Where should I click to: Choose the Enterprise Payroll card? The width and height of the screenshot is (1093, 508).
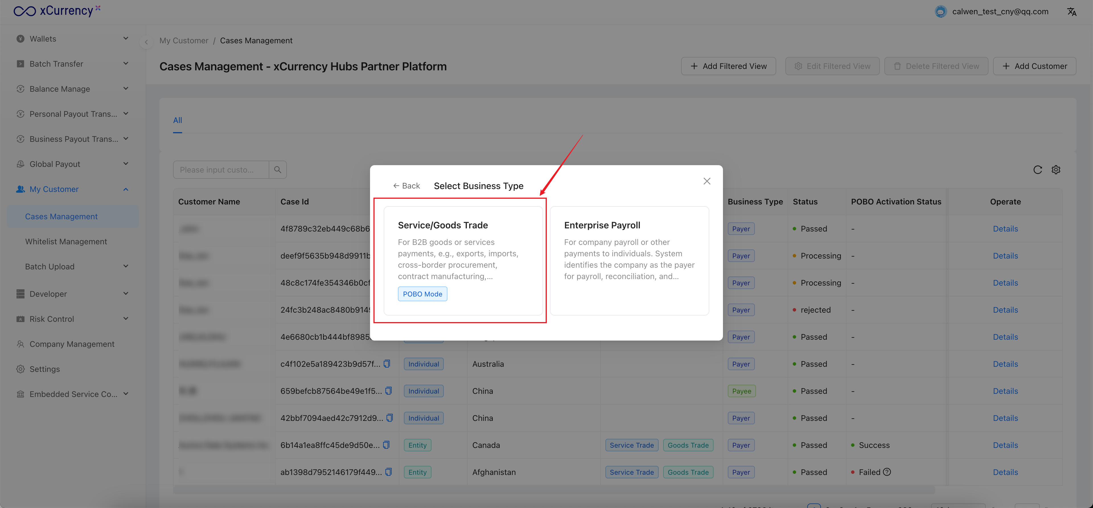[629, 260]
